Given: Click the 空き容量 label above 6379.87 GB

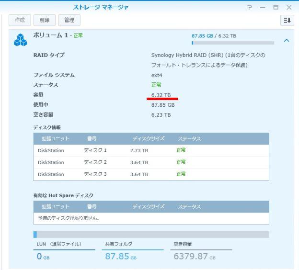Looking at the screenshot, I should pos(183,244).
